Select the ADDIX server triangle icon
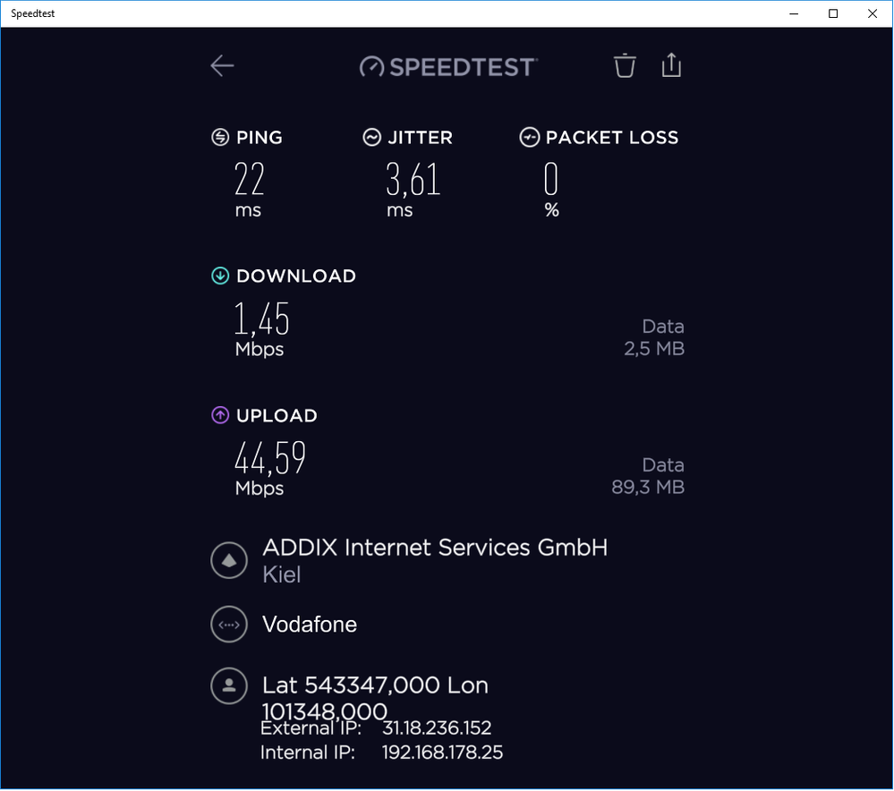Image resolution: width=894 pixels, height=791 pixels. click(x=229, y=559)
